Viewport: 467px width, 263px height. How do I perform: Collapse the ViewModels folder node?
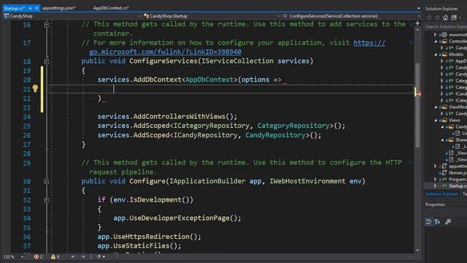pyautogui.click(x=436, y=107)
